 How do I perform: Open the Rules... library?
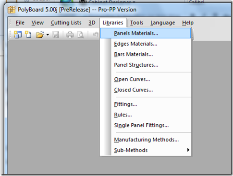tap(146, 115)
